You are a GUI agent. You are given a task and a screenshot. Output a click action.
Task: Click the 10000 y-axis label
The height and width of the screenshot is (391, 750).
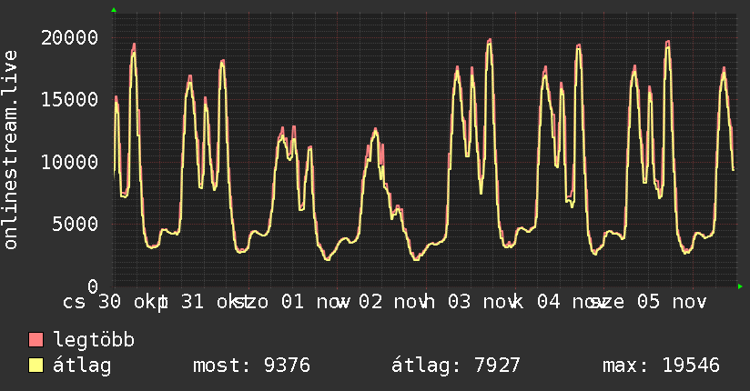[x=69, y=162]
